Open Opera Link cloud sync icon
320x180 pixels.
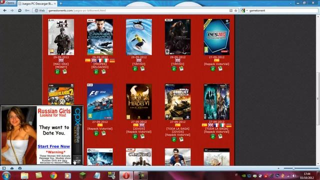pos(12,168)
